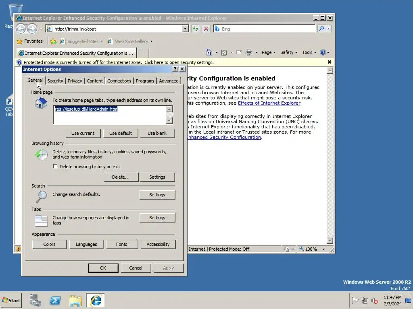Expand the Web Slice Gallery dropdown
Viewport: 413px width, 309px height.
point(151,41)
